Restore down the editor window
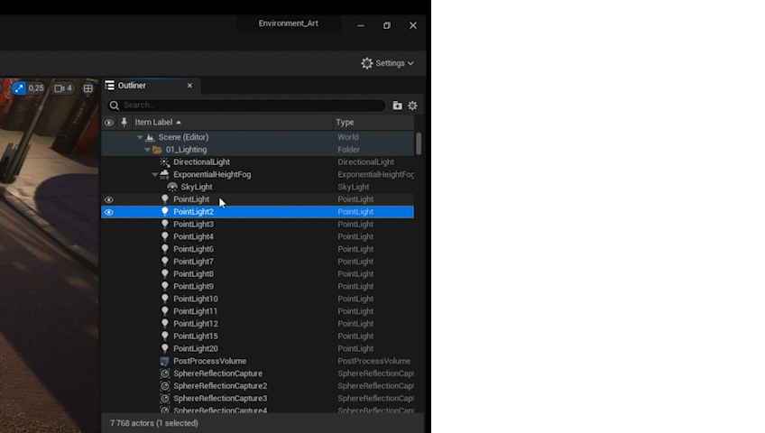 click(387, 25)
